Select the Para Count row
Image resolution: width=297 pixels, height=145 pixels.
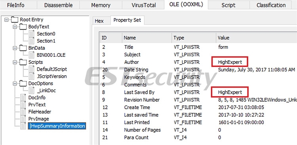pos(198,138)
